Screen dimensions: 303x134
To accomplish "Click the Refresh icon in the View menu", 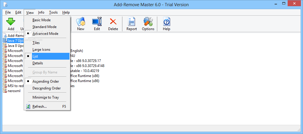I will pyautogui.click(x=28, y=107).
